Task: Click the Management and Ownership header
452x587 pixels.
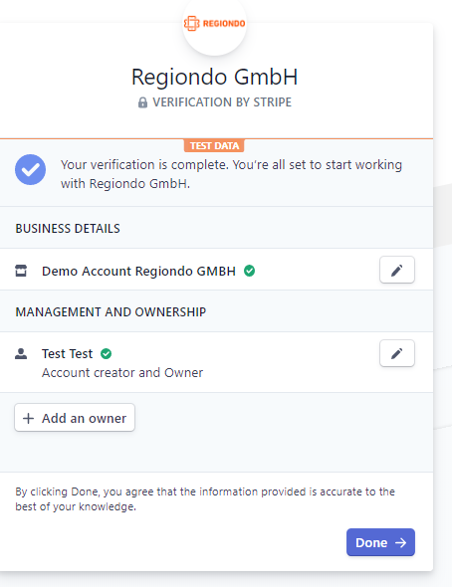Action: 111,311
